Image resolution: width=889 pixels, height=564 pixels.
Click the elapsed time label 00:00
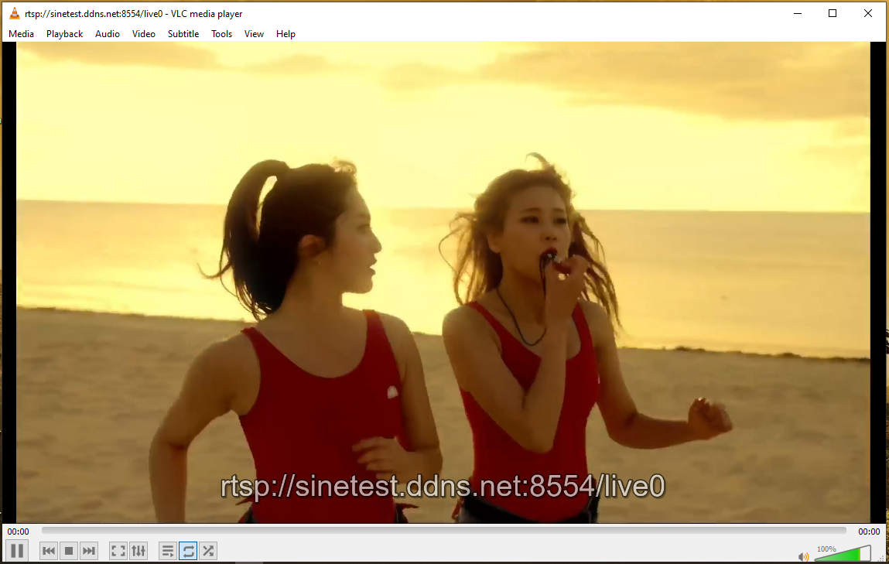(x=18, y=532)
